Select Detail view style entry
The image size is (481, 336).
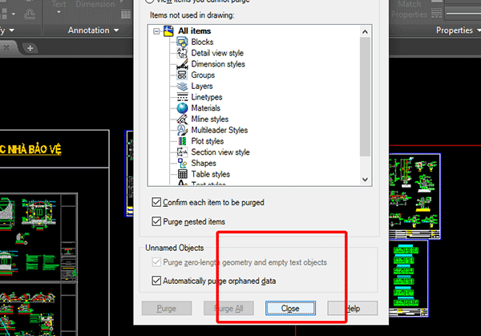pos(217,53)
